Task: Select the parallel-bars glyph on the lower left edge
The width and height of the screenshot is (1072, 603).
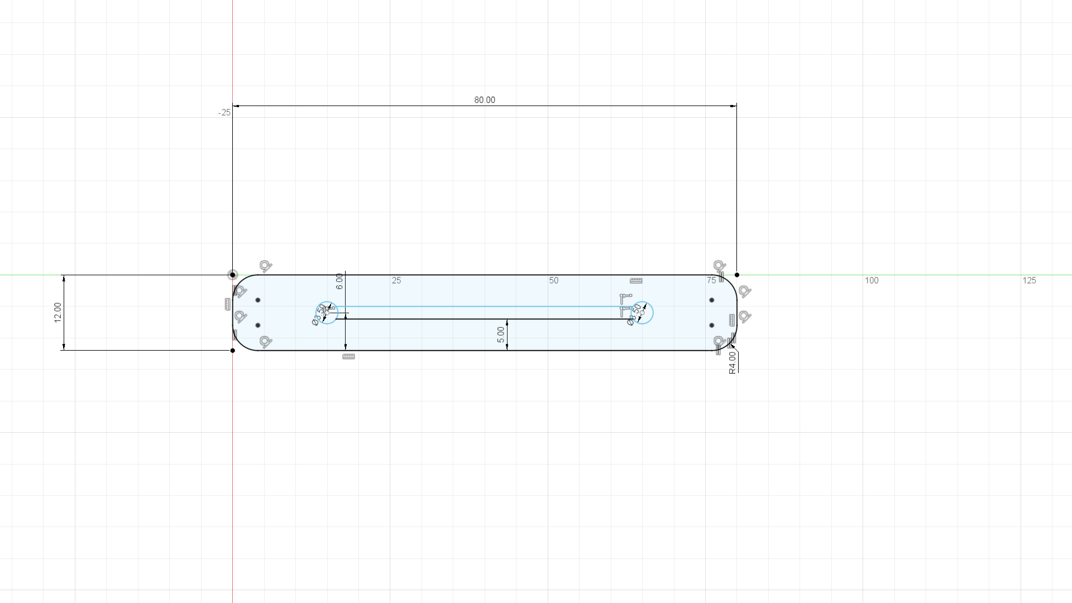Action: (x=235, y=335)
